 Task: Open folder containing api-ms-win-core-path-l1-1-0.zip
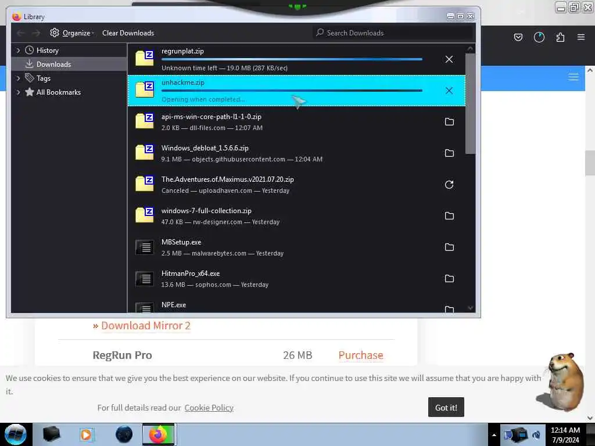(x=449, y=122)
